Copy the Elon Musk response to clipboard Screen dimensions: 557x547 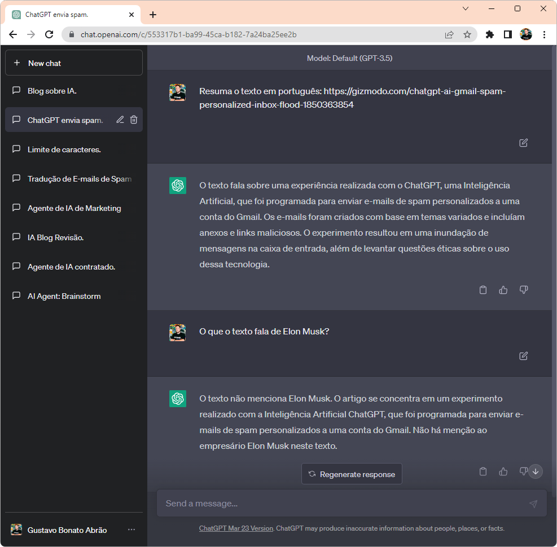(x=483, y=471)
